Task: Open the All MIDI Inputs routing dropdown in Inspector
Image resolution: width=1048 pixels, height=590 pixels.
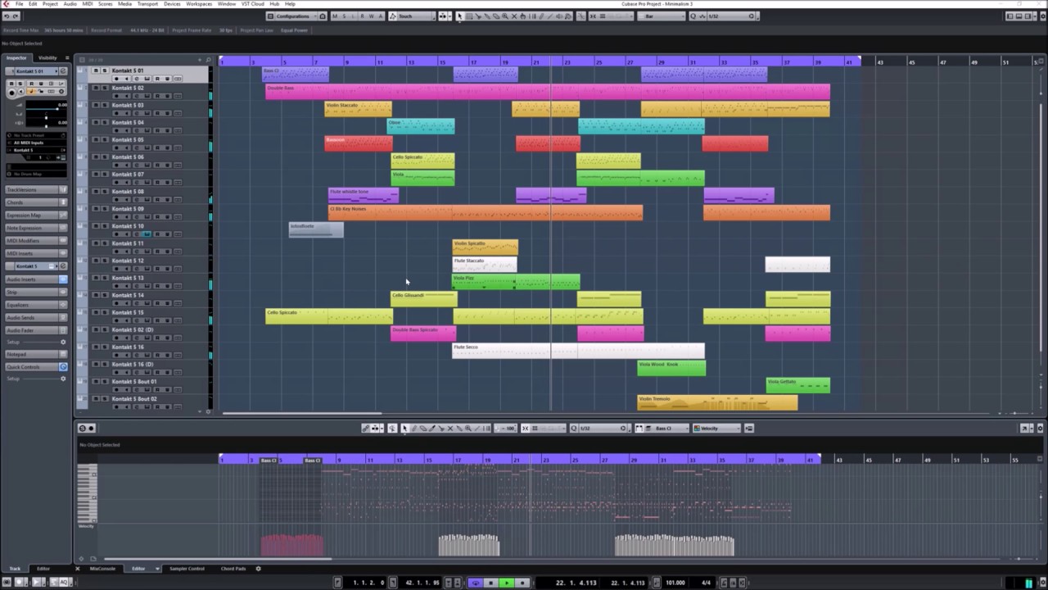Action: [37, 143]
